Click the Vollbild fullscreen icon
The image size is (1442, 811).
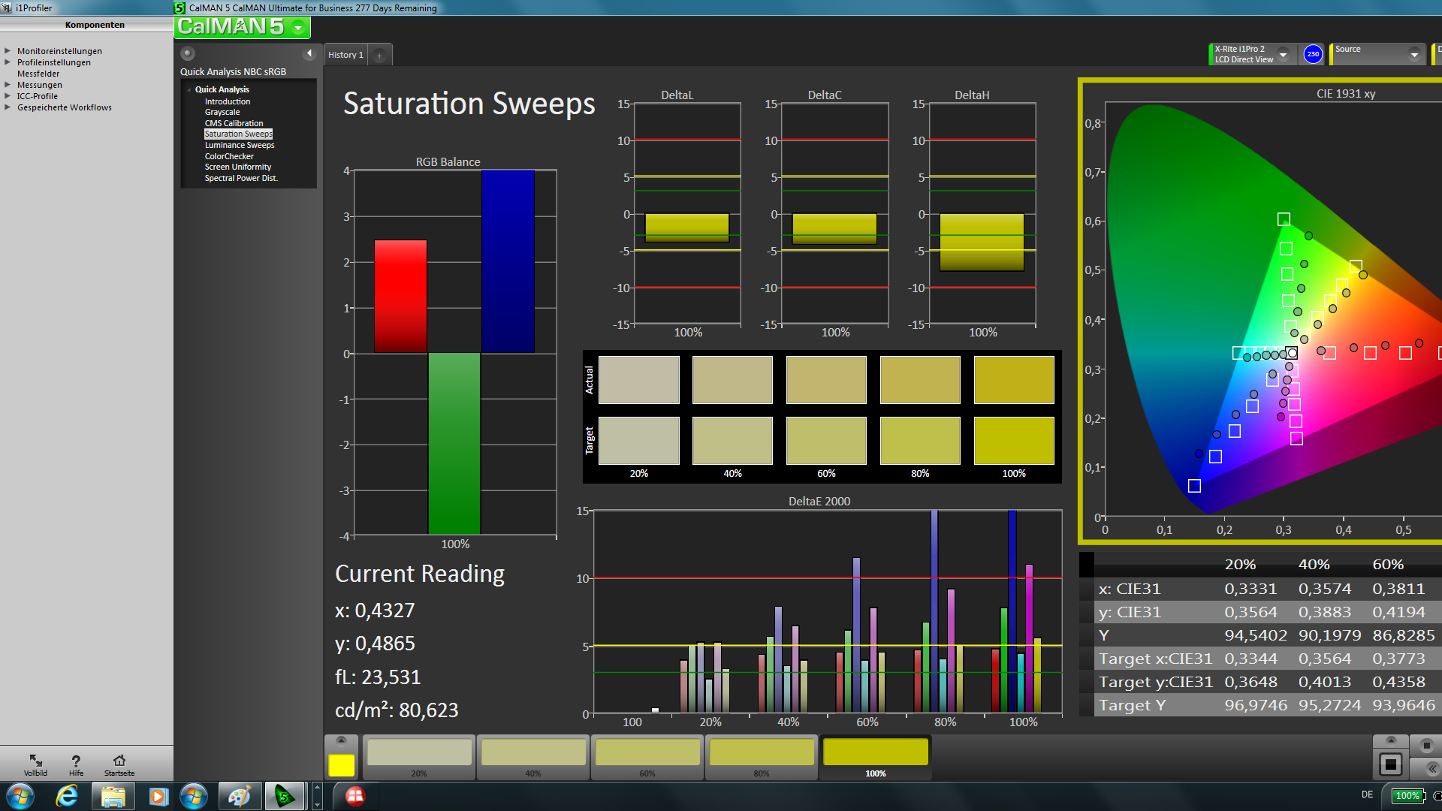coord(35,764)
